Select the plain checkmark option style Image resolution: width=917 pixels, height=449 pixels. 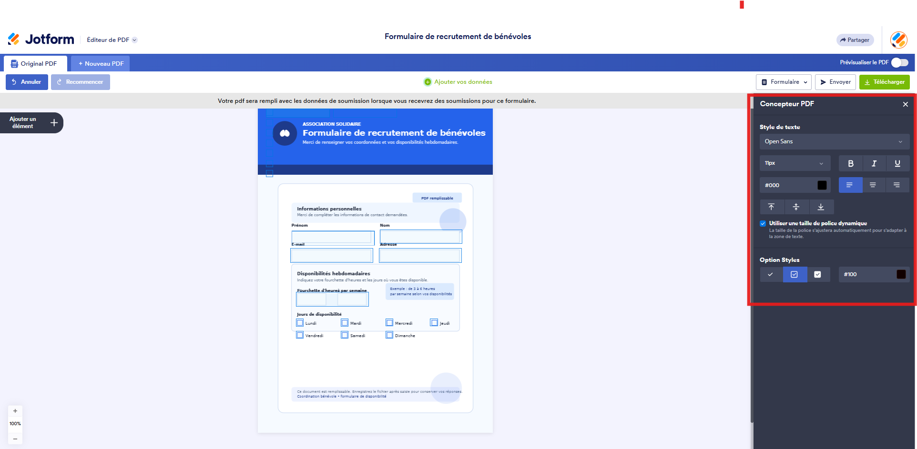[x=771, y=274]
